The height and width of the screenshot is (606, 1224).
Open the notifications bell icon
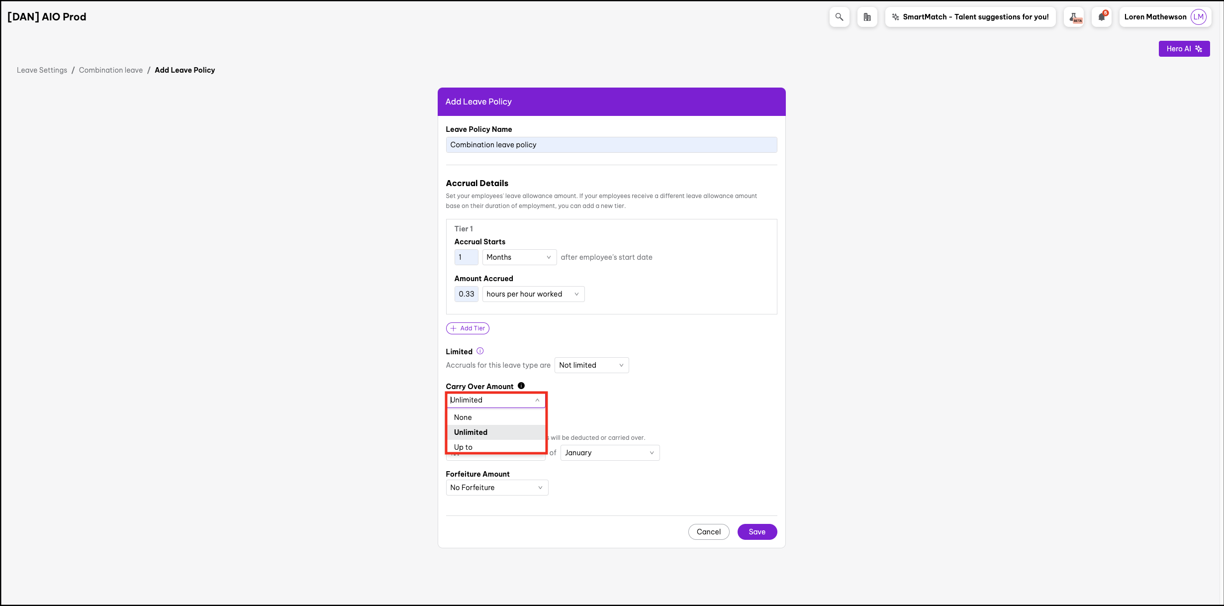tap(1101, 17)
